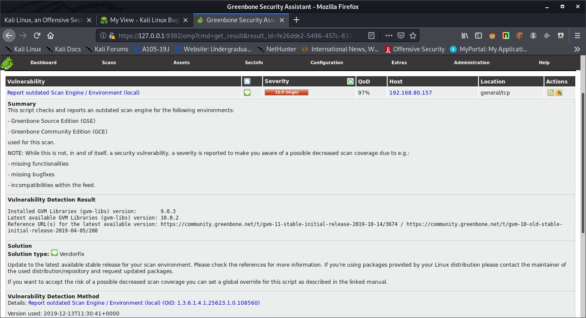Open Firefox Library icon
586x318 pixels.
pyautogui.click(x=465, y=36)
